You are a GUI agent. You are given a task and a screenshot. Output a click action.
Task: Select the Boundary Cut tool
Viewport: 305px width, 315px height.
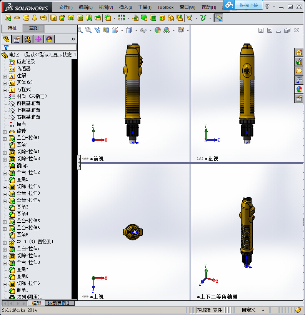(x=98, y=18)
